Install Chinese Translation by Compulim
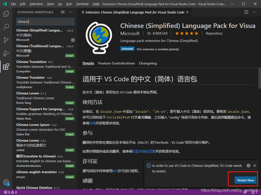This screenshot has height=195, width=261. pyautogui.click(x=70, y=71)
